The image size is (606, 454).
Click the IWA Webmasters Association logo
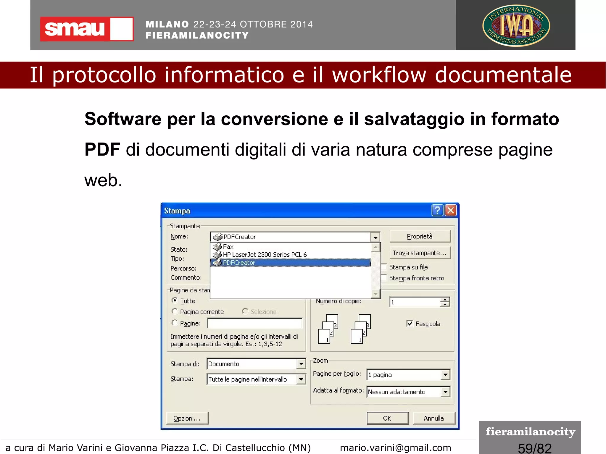pos(516,25)
